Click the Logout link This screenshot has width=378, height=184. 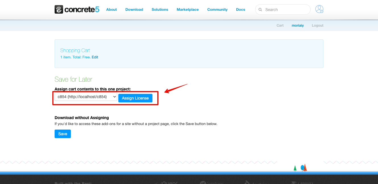(x=317, y=26)
